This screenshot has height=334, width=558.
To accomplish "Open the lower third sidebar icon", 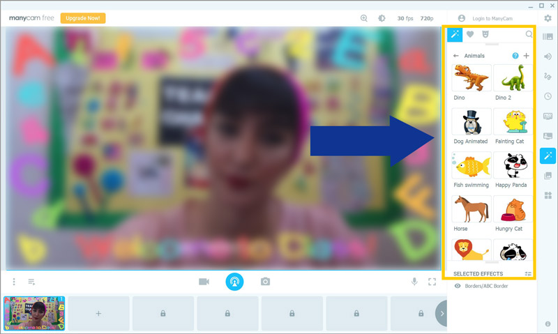I will [x=548, y=136].
